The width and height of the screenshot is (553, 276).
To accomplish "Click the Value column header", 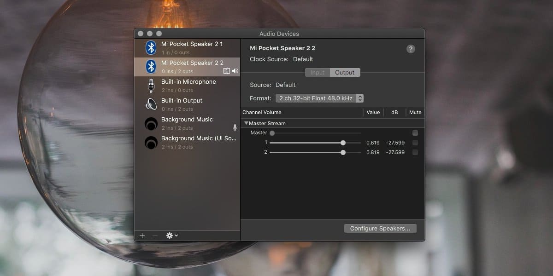I will click(373, 112).
